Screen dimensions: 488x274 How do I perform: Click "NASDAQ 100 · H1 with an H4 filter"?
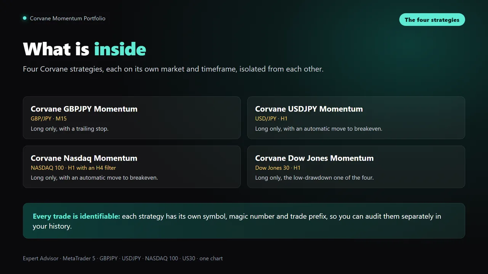click(73, 168)
